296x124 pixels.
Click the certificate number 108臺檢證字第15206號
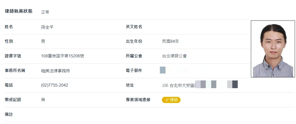[62, 56]
